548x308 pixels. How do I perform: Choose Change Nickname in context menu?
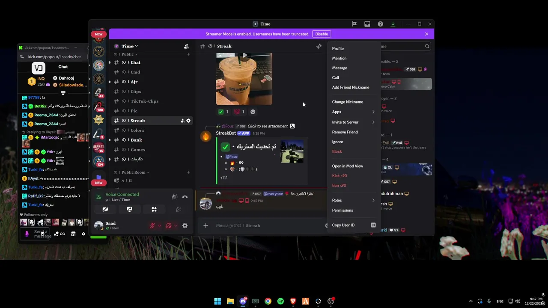pos(354,102)
